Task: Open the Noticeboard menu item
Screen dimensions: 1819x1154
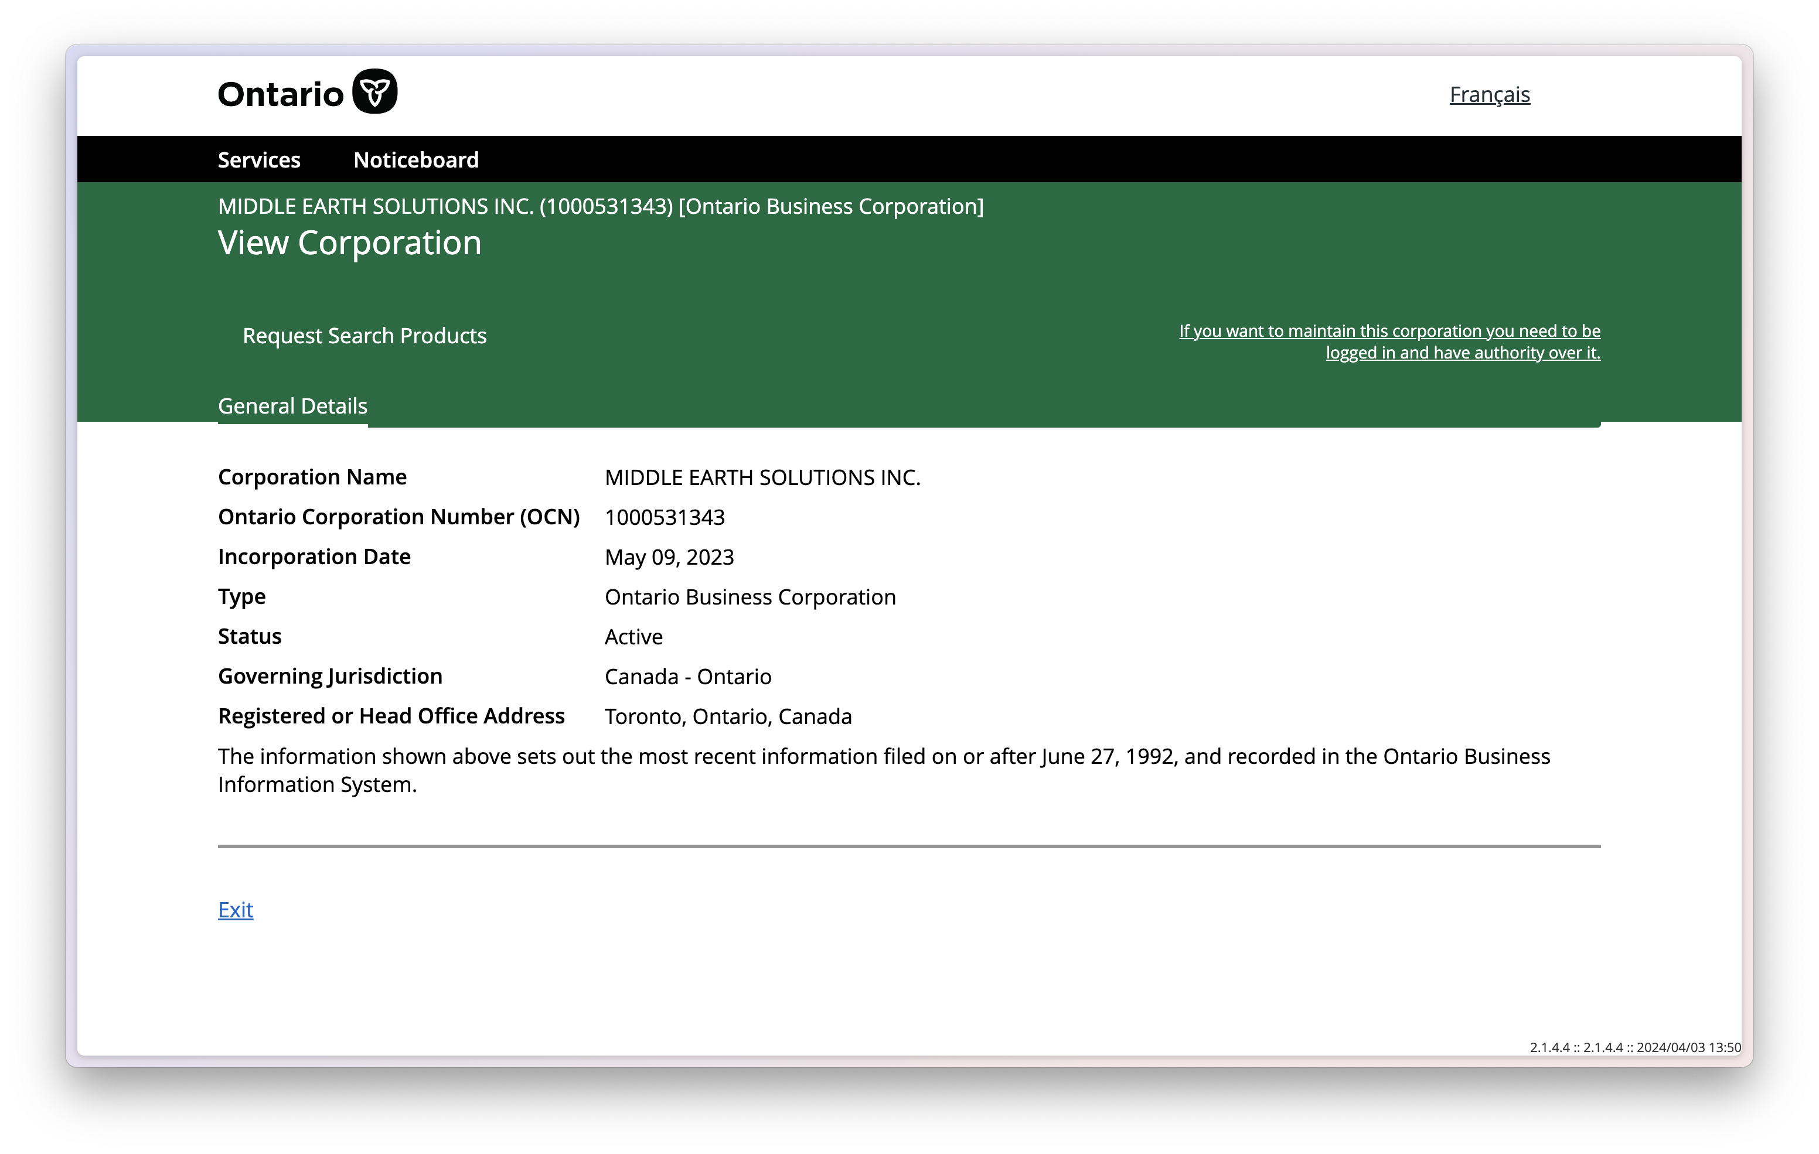Action: (x=415, y=160)
